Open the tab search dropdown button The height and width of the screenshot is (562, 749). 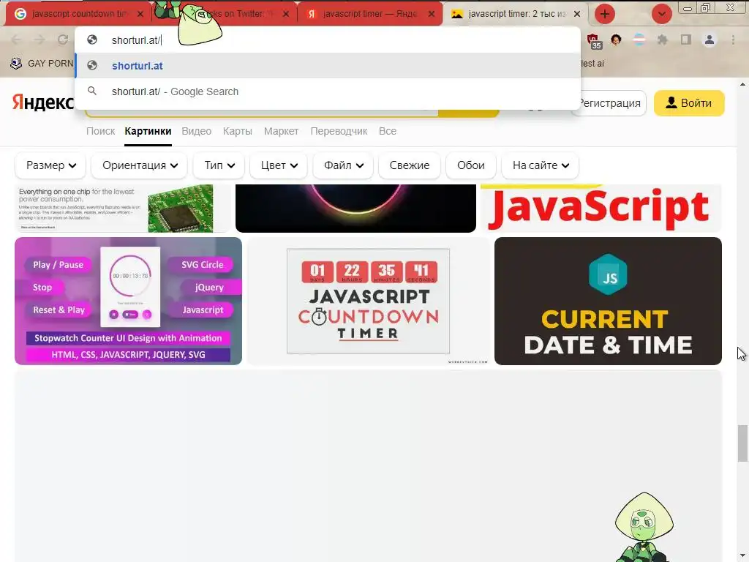(x=661, y=14)
